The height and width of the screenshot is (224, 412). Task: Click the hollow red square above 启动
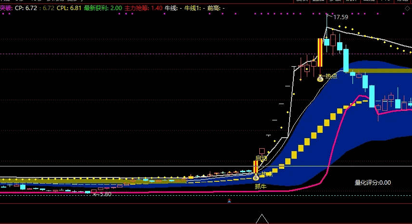point(262,151)
